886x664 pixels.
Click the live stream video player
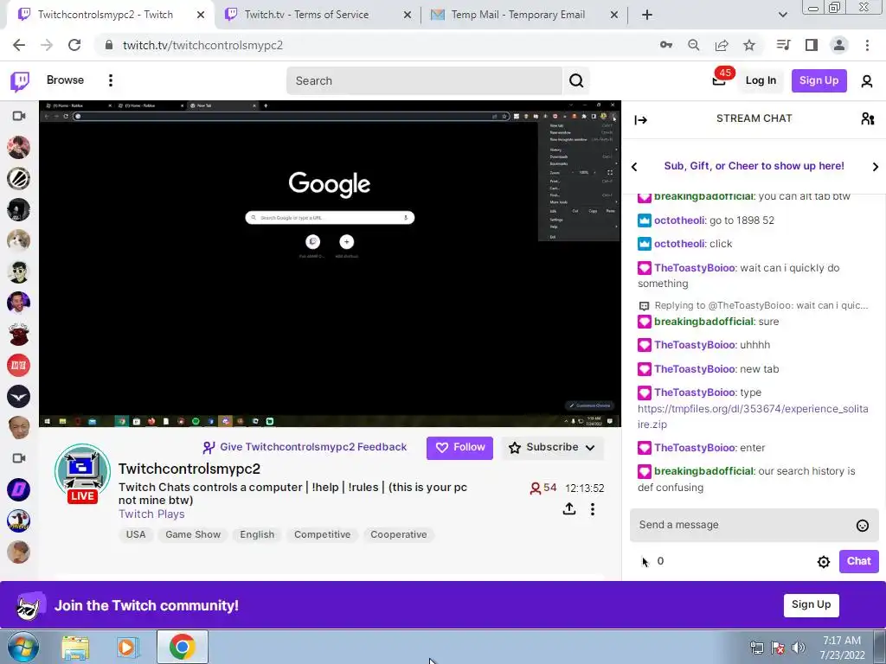coord(330,264)
